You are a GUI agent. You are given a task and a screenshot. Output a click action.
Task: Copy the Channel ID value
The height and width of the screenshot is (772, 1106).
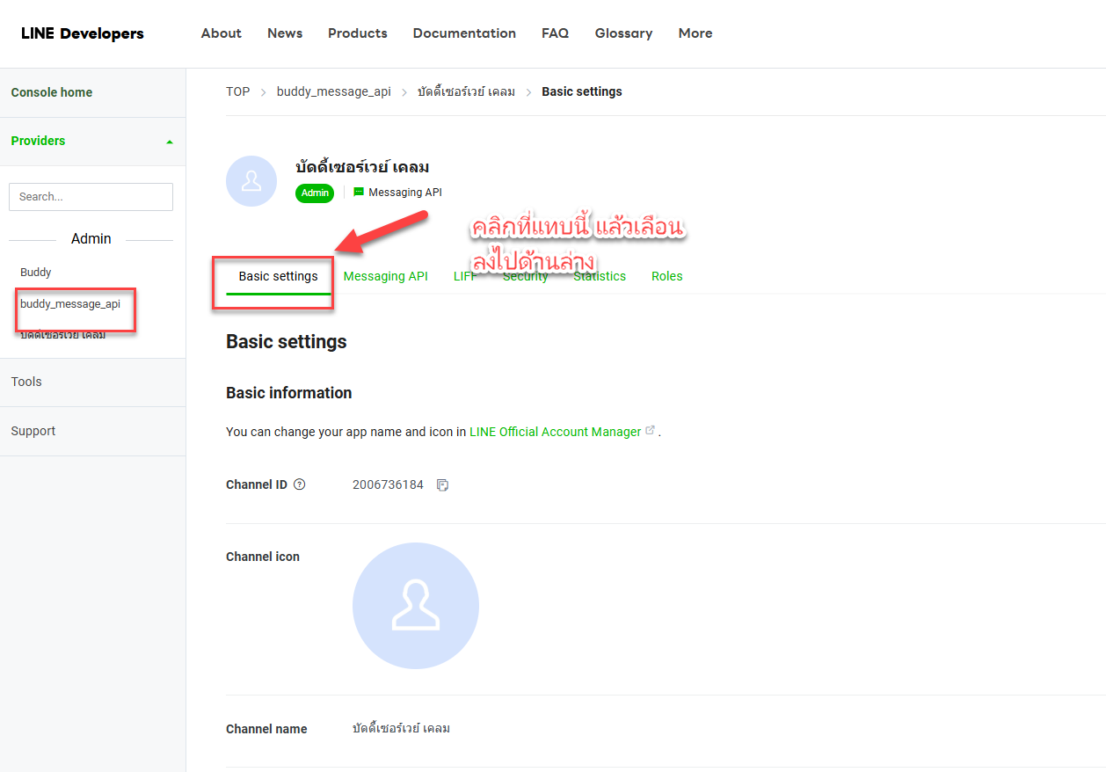[442, 485]
